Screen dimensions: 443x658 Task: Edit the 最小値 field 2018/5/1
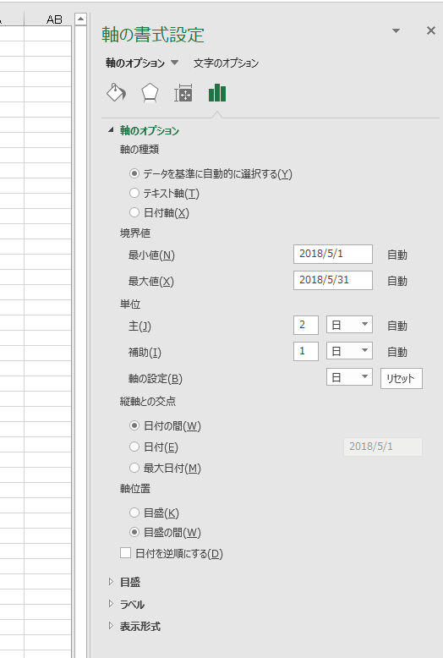[332, 254]
